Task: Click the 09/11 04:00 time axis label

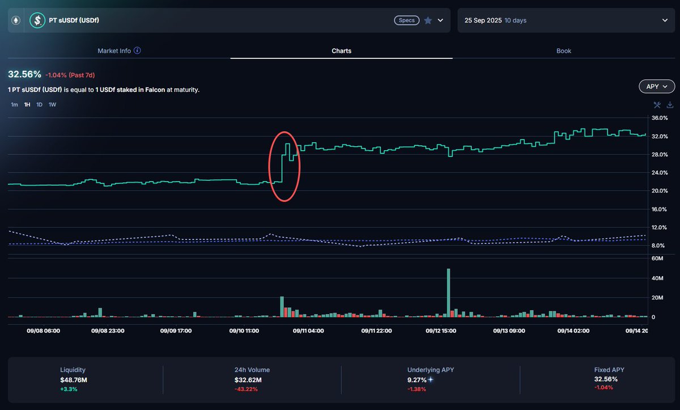Action: 308,331
